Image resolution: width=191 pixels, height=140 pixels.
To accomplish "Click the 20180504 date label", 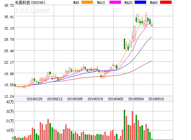I will (x=136, y=99).
